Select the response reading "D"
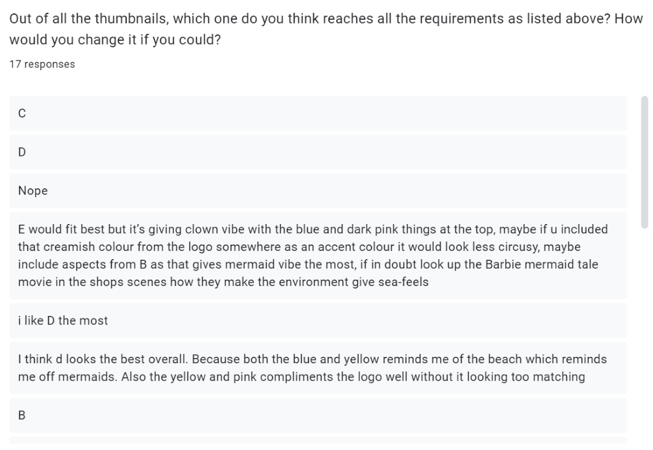The width and height of the screenshot is (653, 450). pos(318,152)
